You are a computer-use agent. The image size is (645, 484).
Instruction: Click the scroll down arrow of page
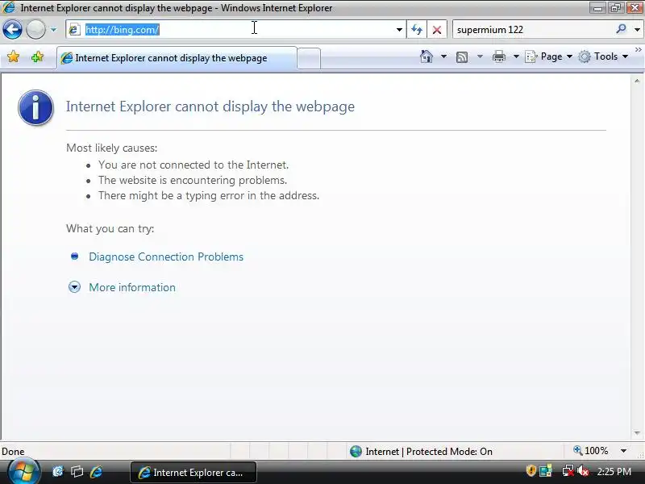point(637,432)
